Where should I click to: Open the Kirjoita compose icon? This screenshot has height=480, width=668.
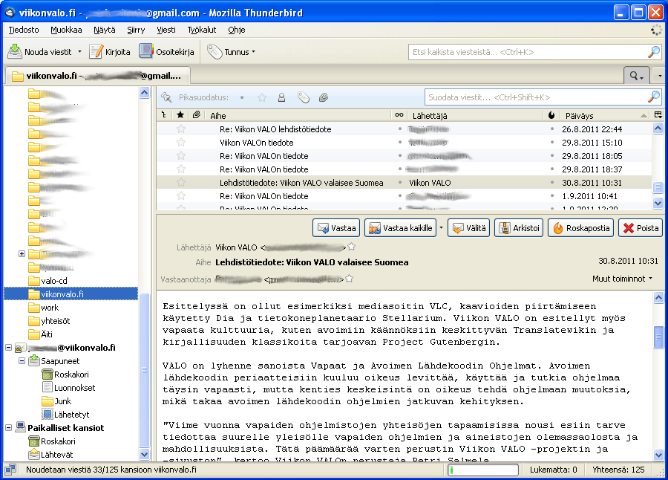click(x=96, y=51)
